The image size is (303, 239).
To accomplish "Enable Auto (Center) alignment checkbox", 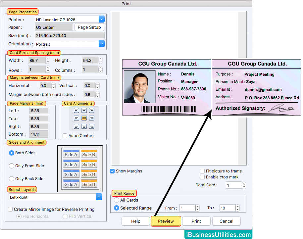I will (65, 136).
